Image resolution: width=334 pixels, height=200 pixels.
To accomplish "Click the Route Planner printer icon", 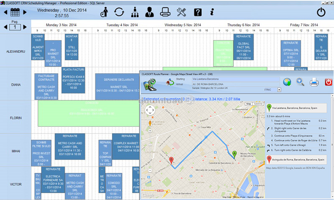I will (314, 82).
